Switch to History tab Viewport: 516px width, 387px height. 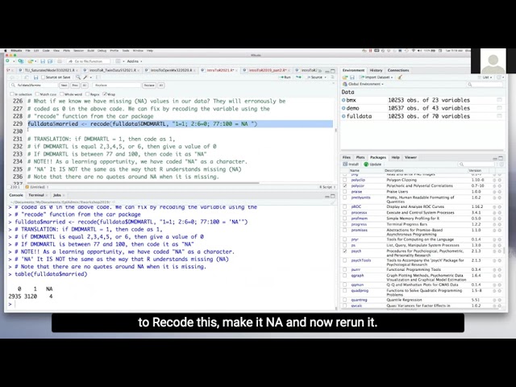tap(376, 70)
